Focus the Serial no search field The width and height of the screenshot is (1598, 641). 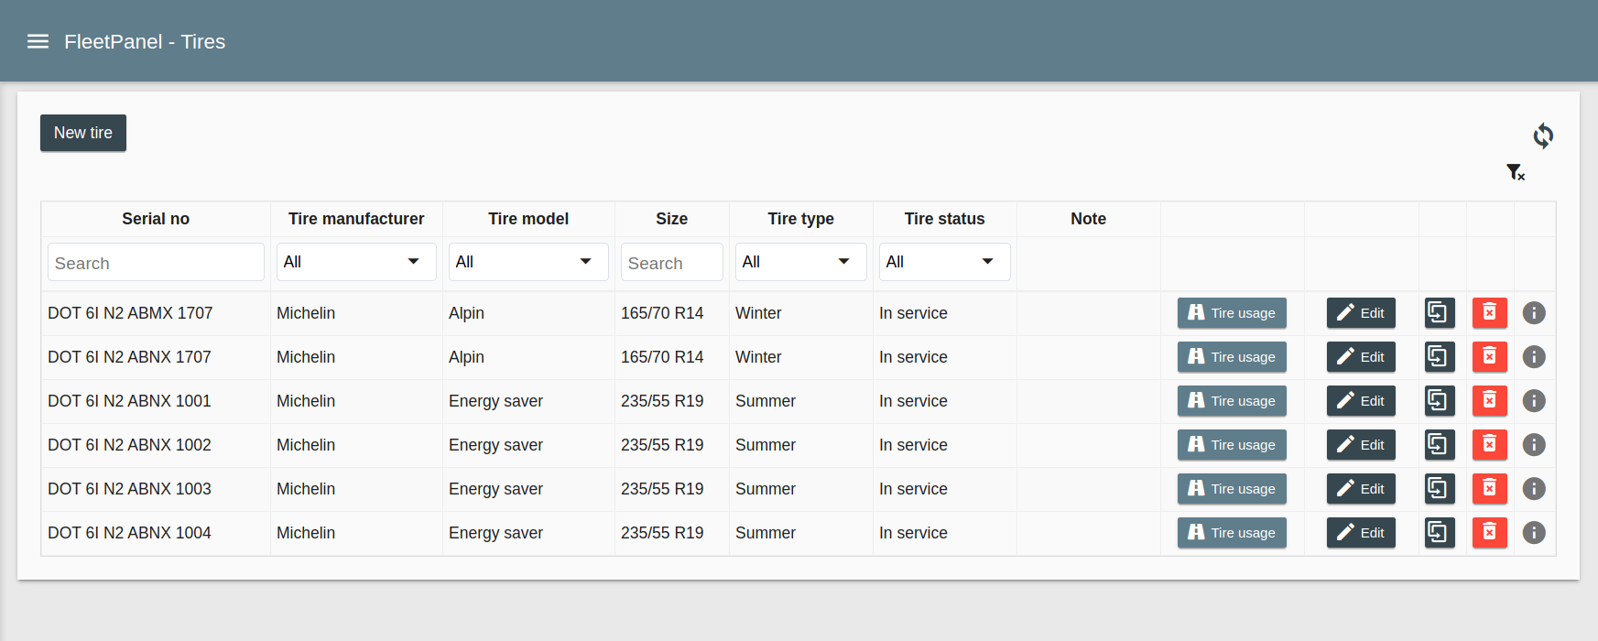click(156, 263)
